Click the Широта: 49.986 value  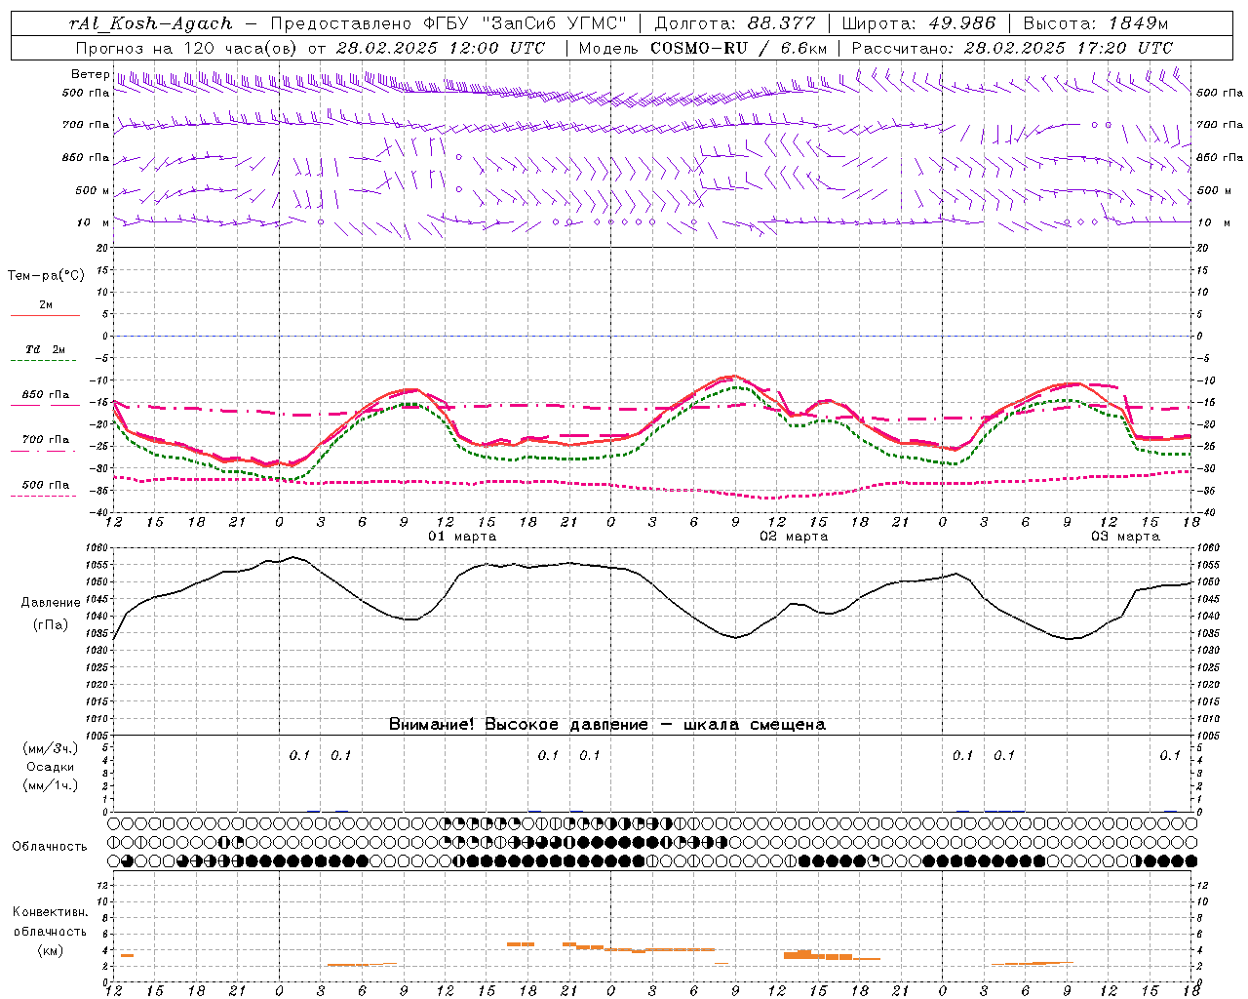(918, 23)
